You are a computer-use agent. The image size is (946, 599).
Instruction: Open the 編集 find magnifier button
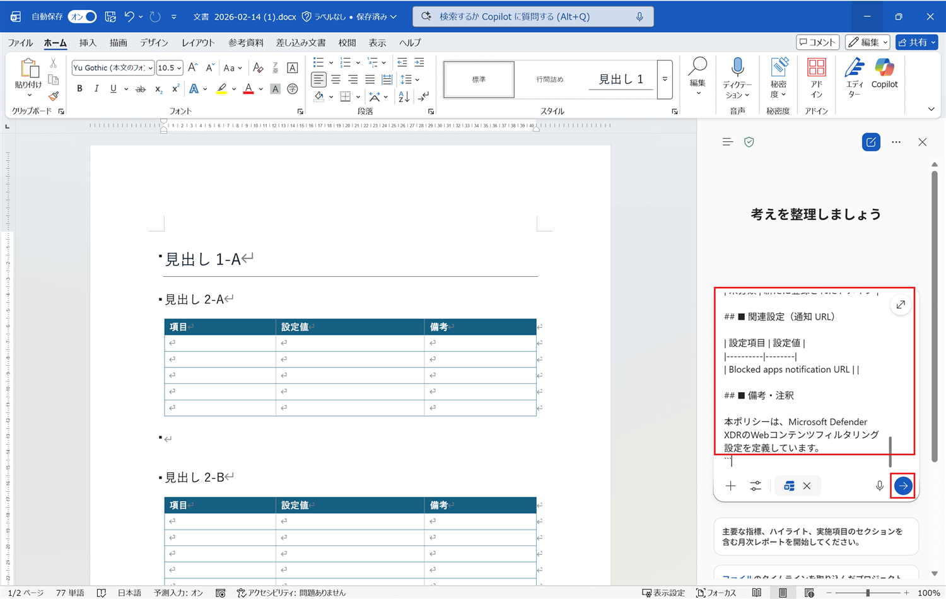point(698,76)
